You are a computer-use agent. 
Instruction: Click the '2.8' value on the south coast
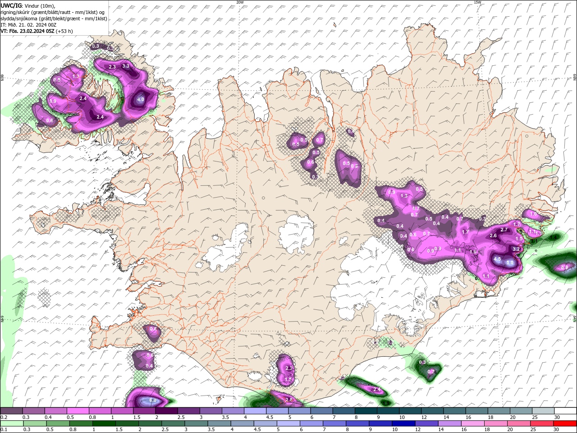coord(289,400)
